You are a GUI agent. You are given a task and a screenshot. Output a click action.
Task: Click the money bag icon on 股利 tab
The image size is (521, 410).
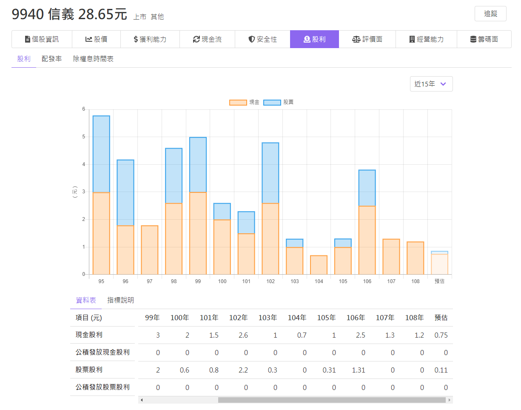[x=307, y=39]
